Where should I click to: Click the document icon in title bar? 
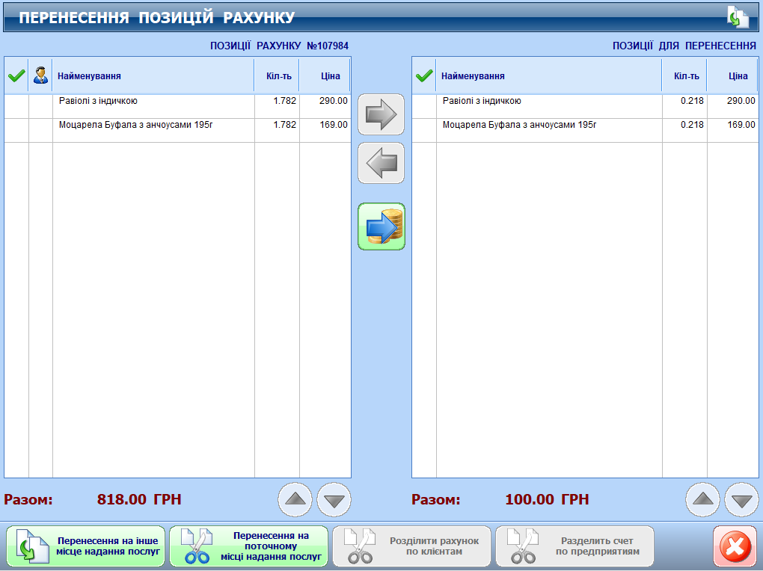(x=738, y=17)
